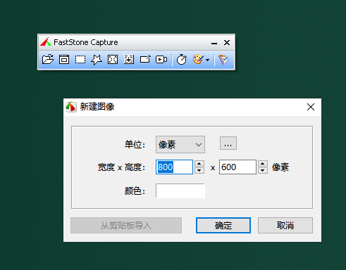This screenshot has height=270, width=346.
Task: Decrease height with down spinner
Action: 263,170
